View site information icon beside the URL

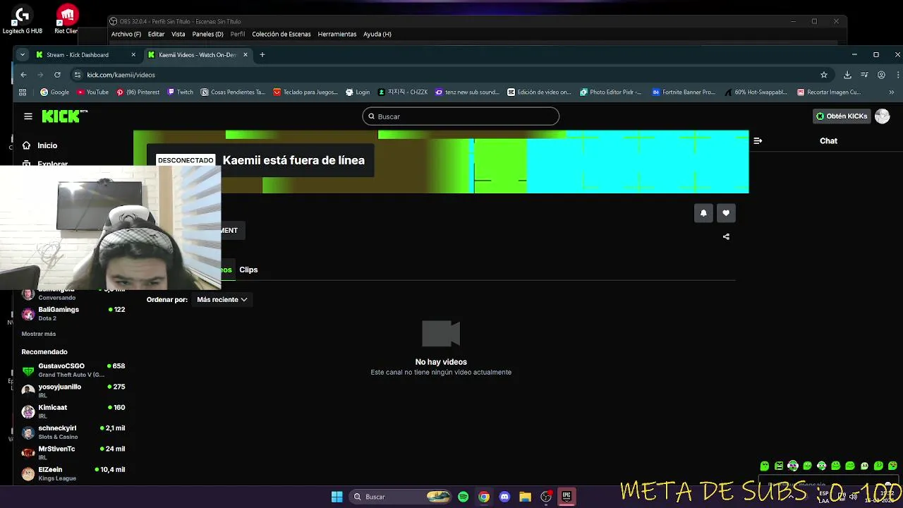tap(78, 75)
